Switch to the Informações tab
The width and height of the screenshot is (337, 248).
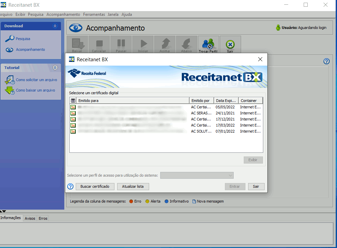coord(11,218)
